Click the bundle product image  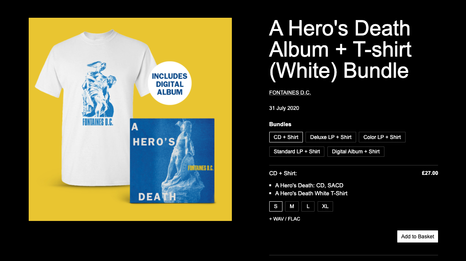(130, 119)
